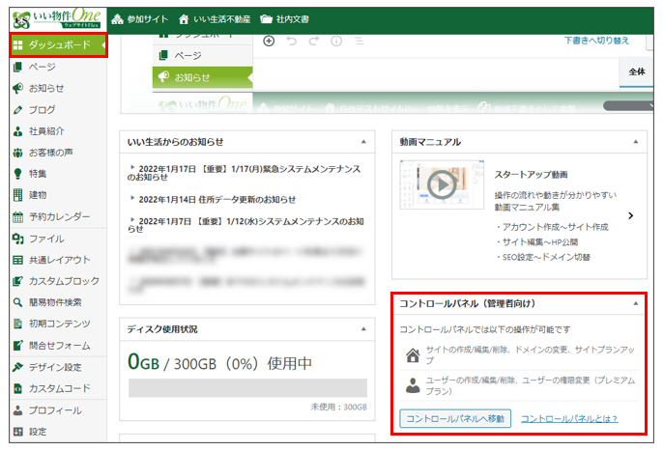Collapse the いい生活からのお知らせ panel
663x451 pixels.
[x=362, y=142]
